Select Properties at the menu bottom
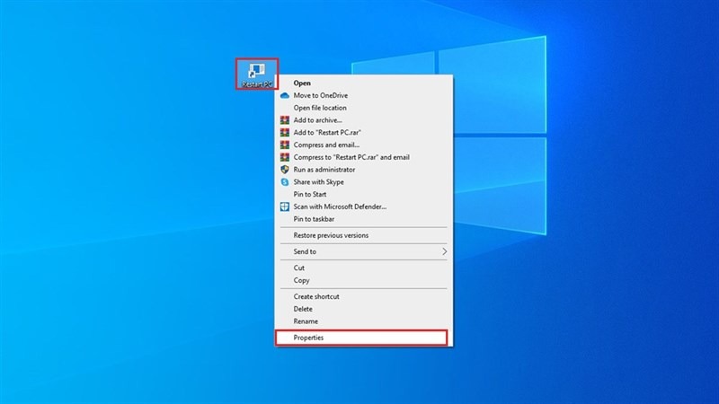The image size is (719, 404). tap(361, 338)
